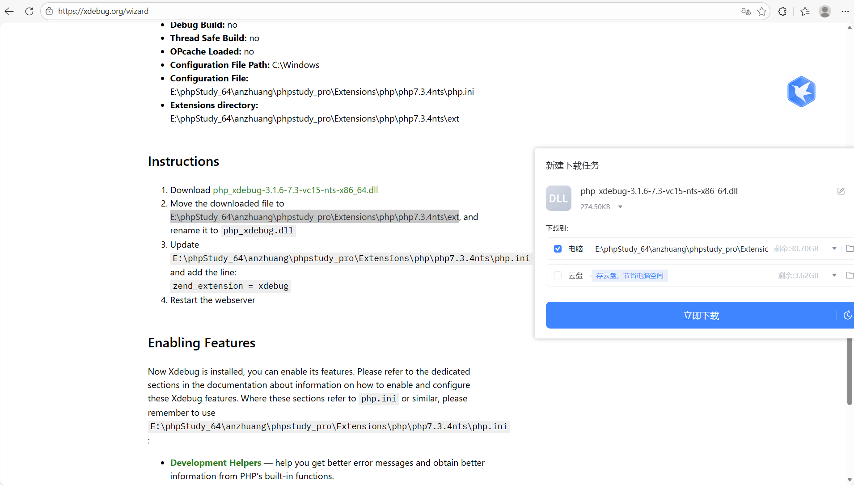Click scrollbar down arrow

(850, 480)
